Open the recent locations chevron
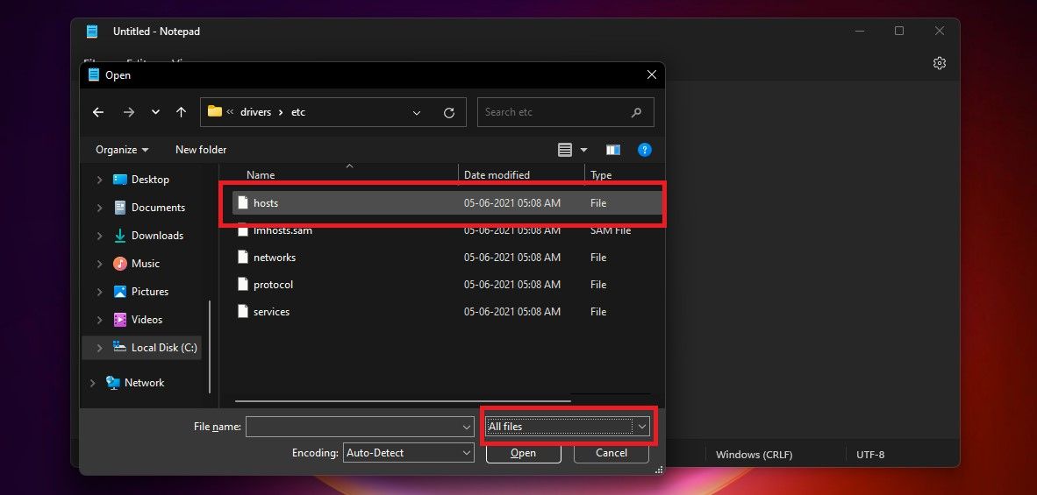The image size is (1037, 495). [155, 112]
